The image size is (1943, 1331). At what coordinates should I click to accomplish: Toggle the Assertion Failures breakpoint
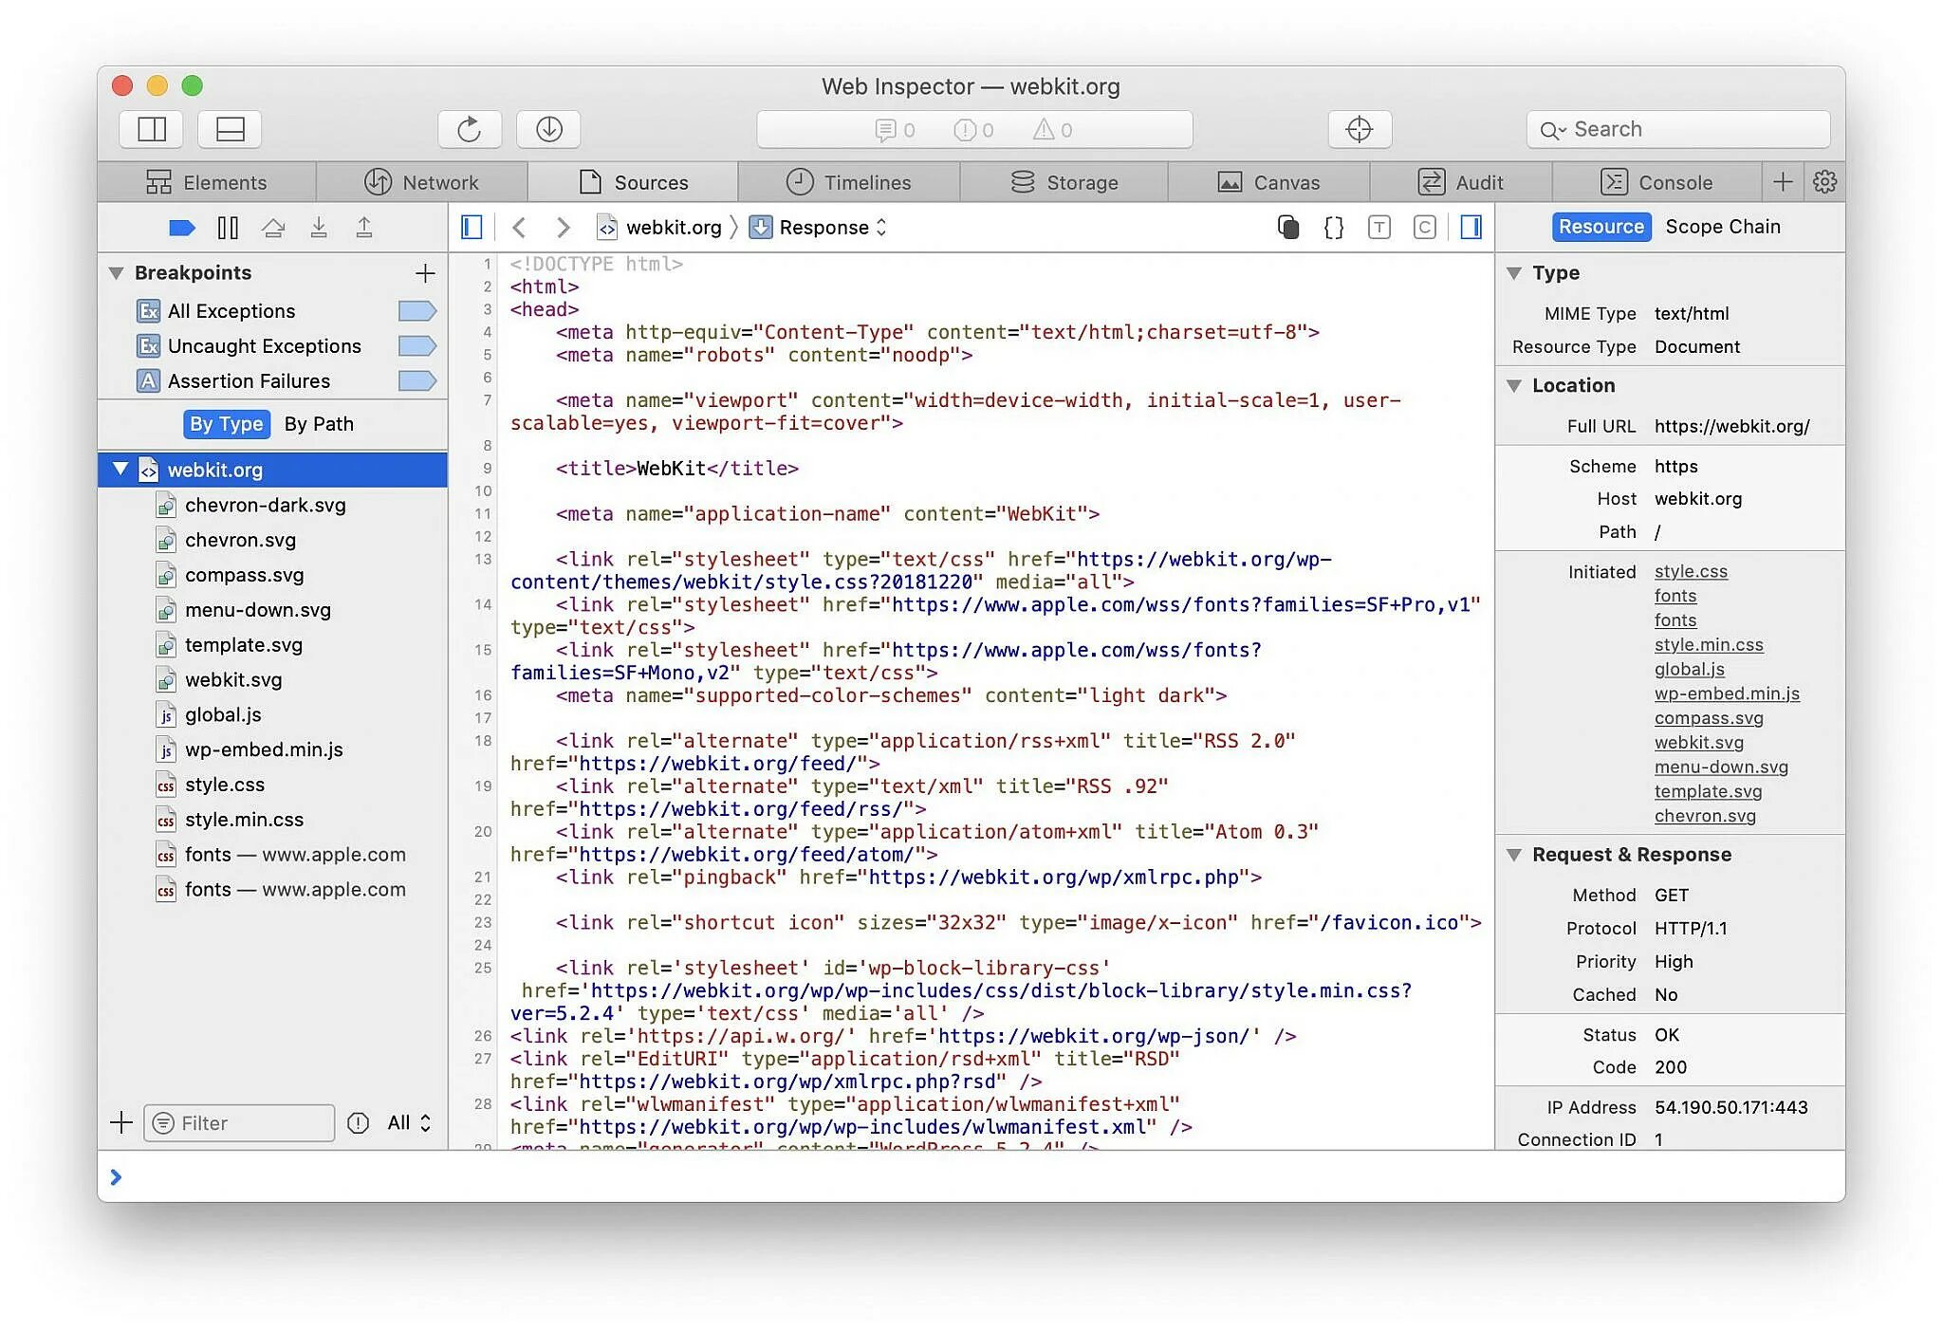[x=416, y=381]
